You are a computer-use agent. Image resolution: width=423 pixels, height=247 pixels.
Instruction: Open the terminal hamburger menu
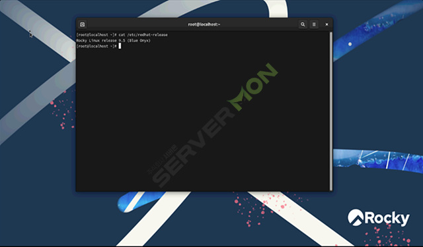(314, 24)
